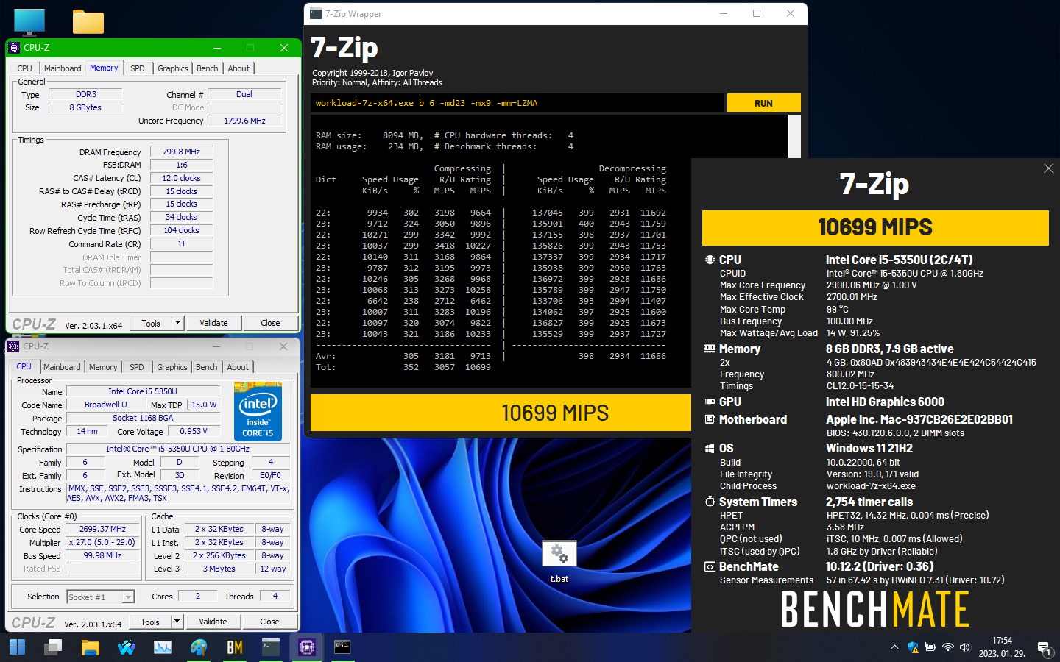Click the 7-Zip output scrollbar

tap(794, 137)
